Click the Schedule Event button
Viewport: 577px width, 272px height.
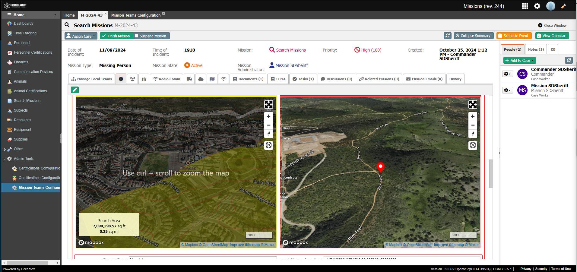pos(514,36)
